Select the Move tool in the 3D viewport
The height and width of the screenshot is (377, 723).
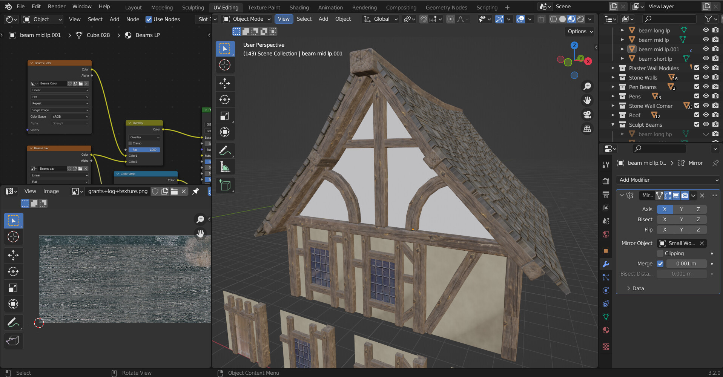tap(225, 83)
